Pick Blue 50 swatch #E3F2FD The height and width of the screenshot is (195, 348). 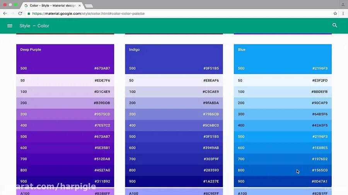283,81
